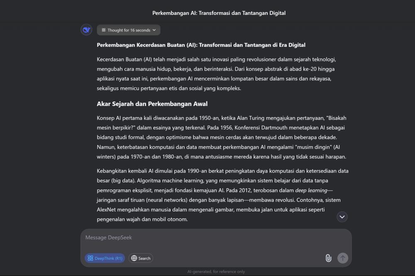Click the 'AI-generated, for reference only' notice
The width and height of the screenshot is (415, 276).
[216, 271]
